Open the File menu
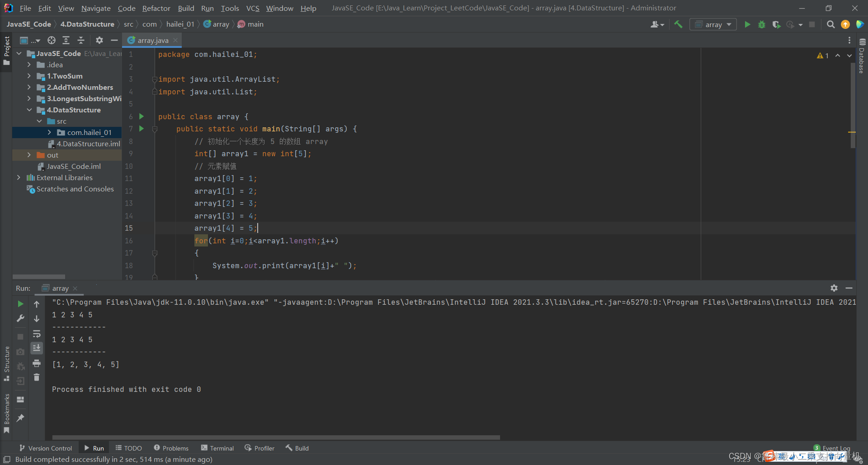Screen dimensions: 868x465 [25, 8]
